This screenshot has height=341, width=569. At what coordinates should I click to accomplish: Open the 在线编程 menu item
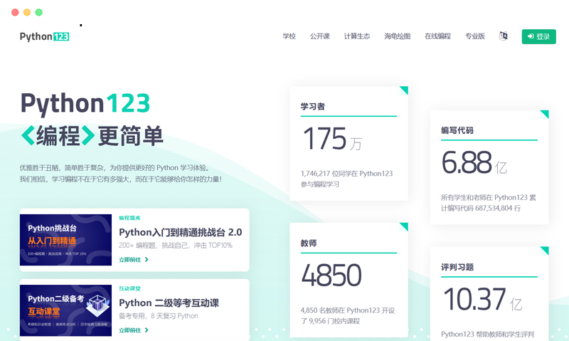tap(437, 36)
